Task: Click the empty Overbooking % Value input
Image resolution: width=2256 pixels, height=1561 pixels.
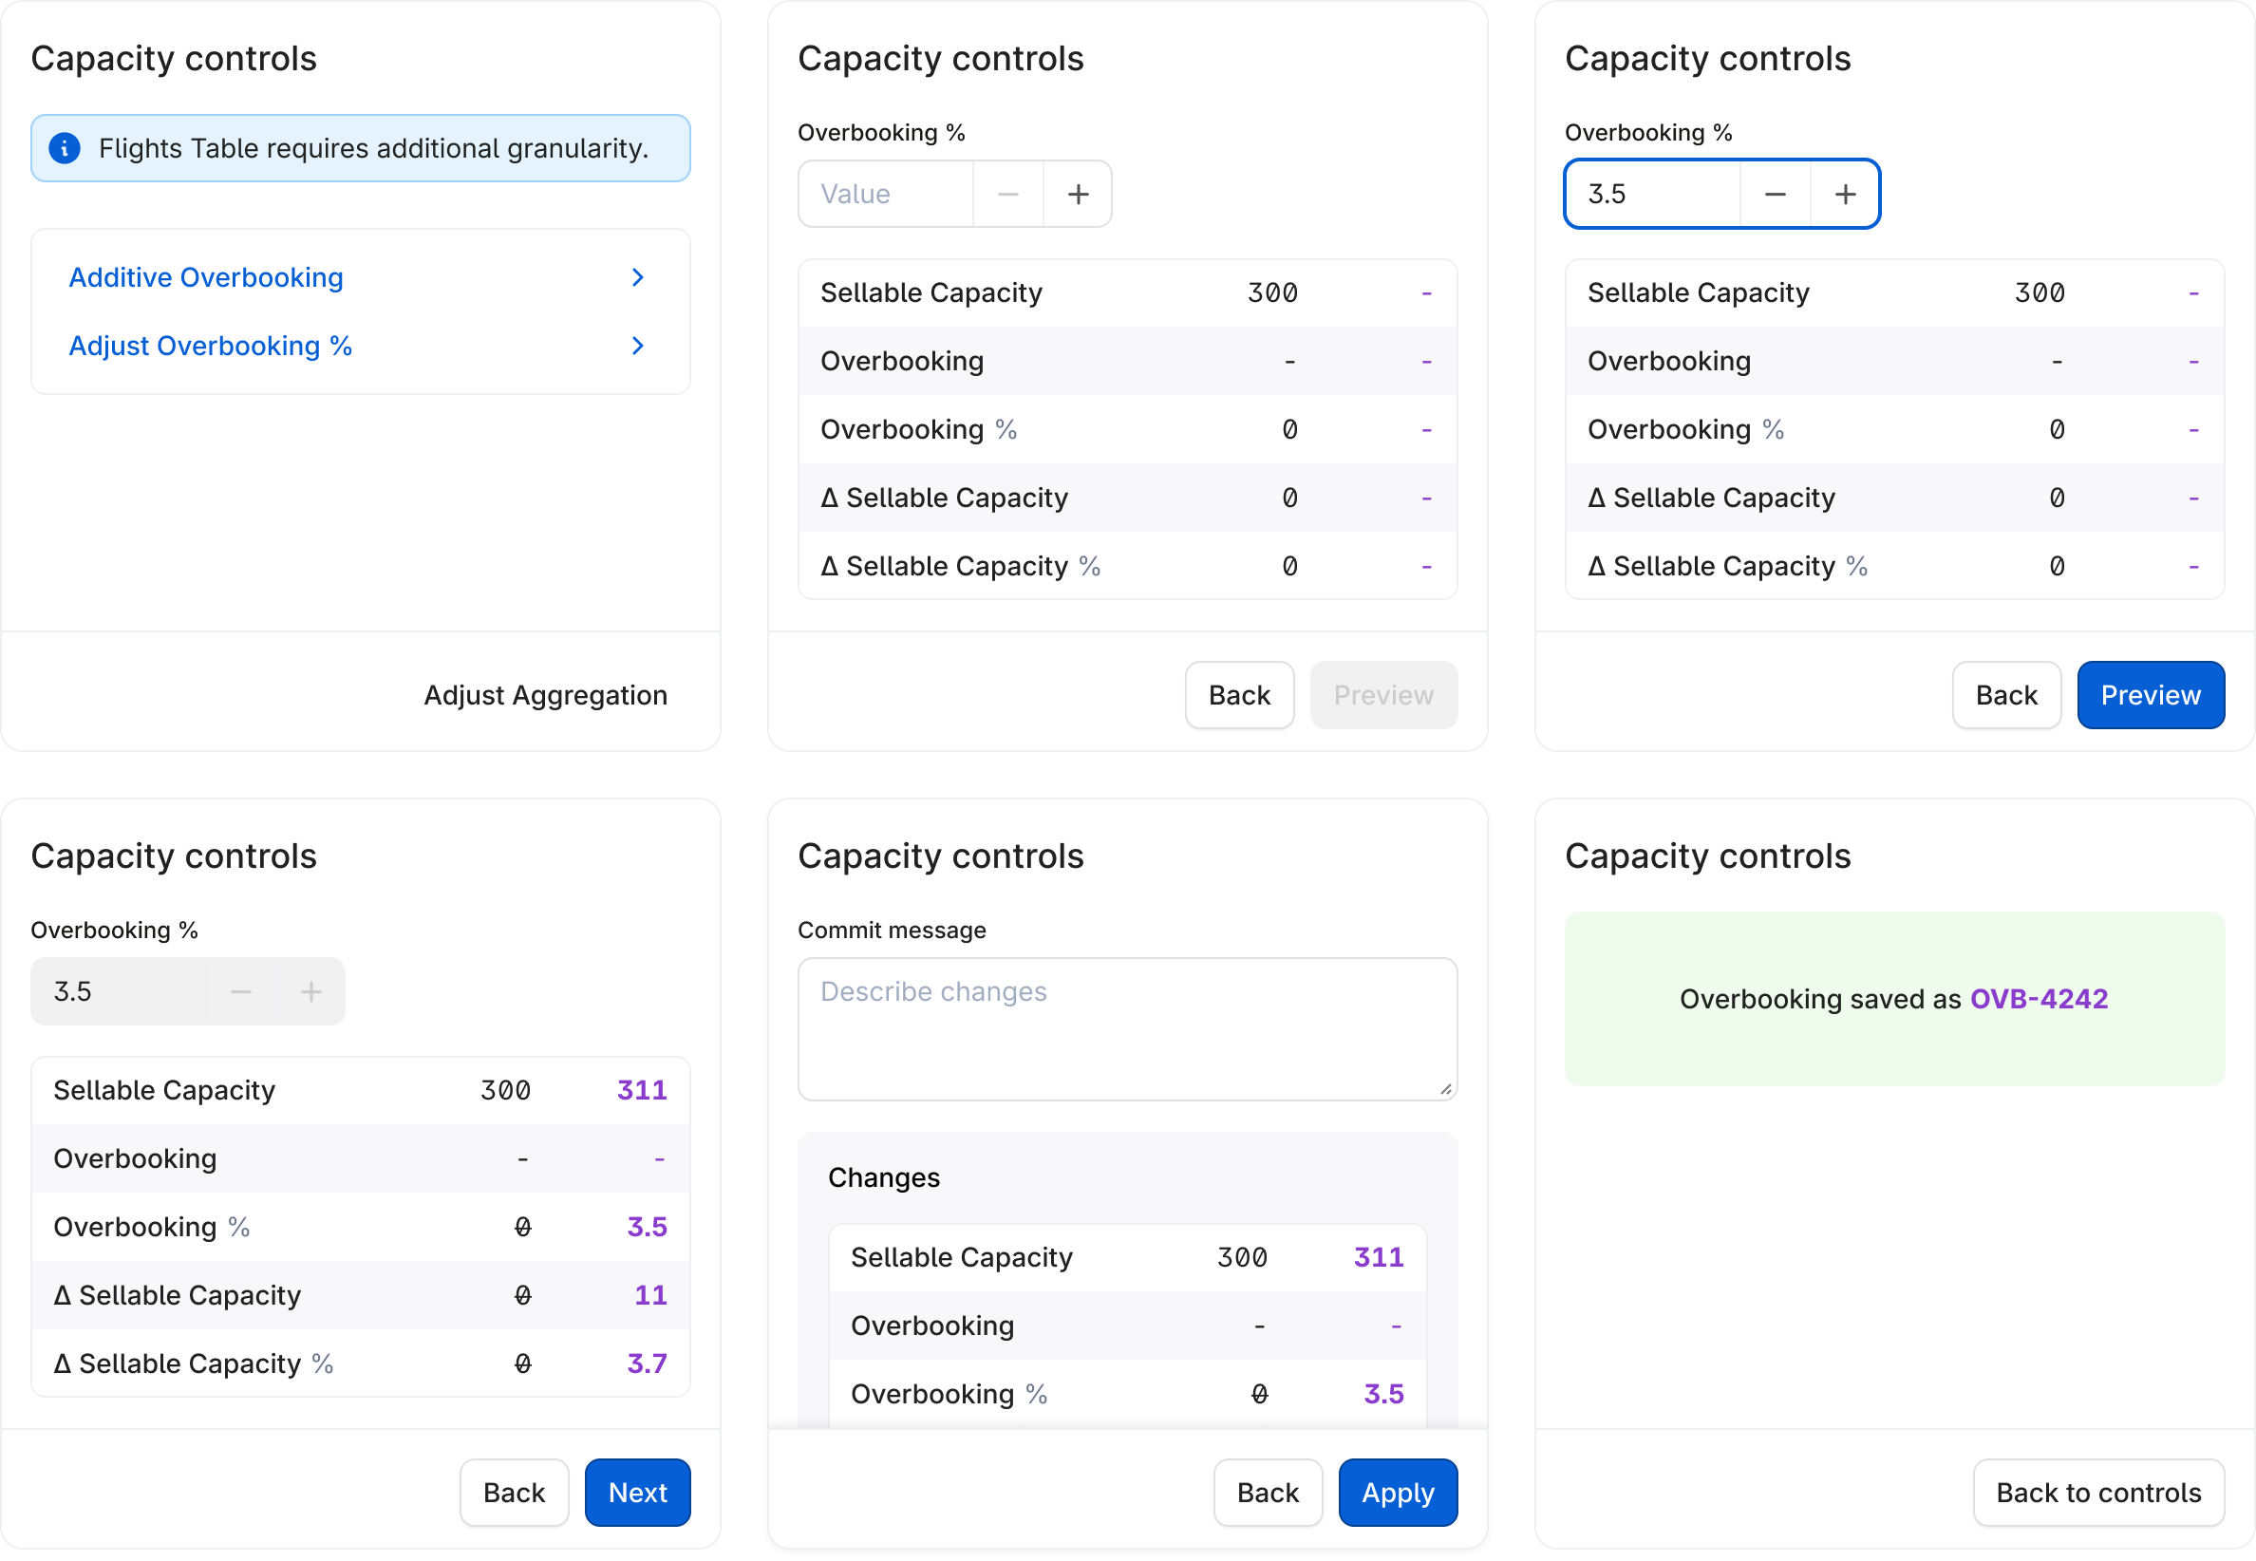Action: pos(886,195)
